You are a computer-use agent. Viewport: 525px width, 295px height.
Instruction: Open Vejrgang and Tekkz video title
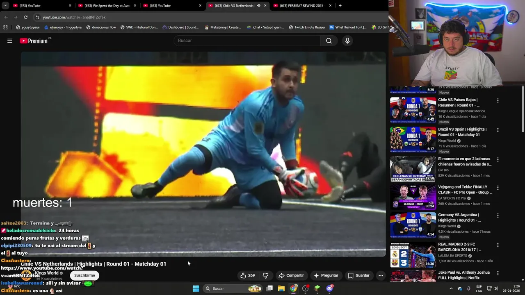tap(465, 189)
